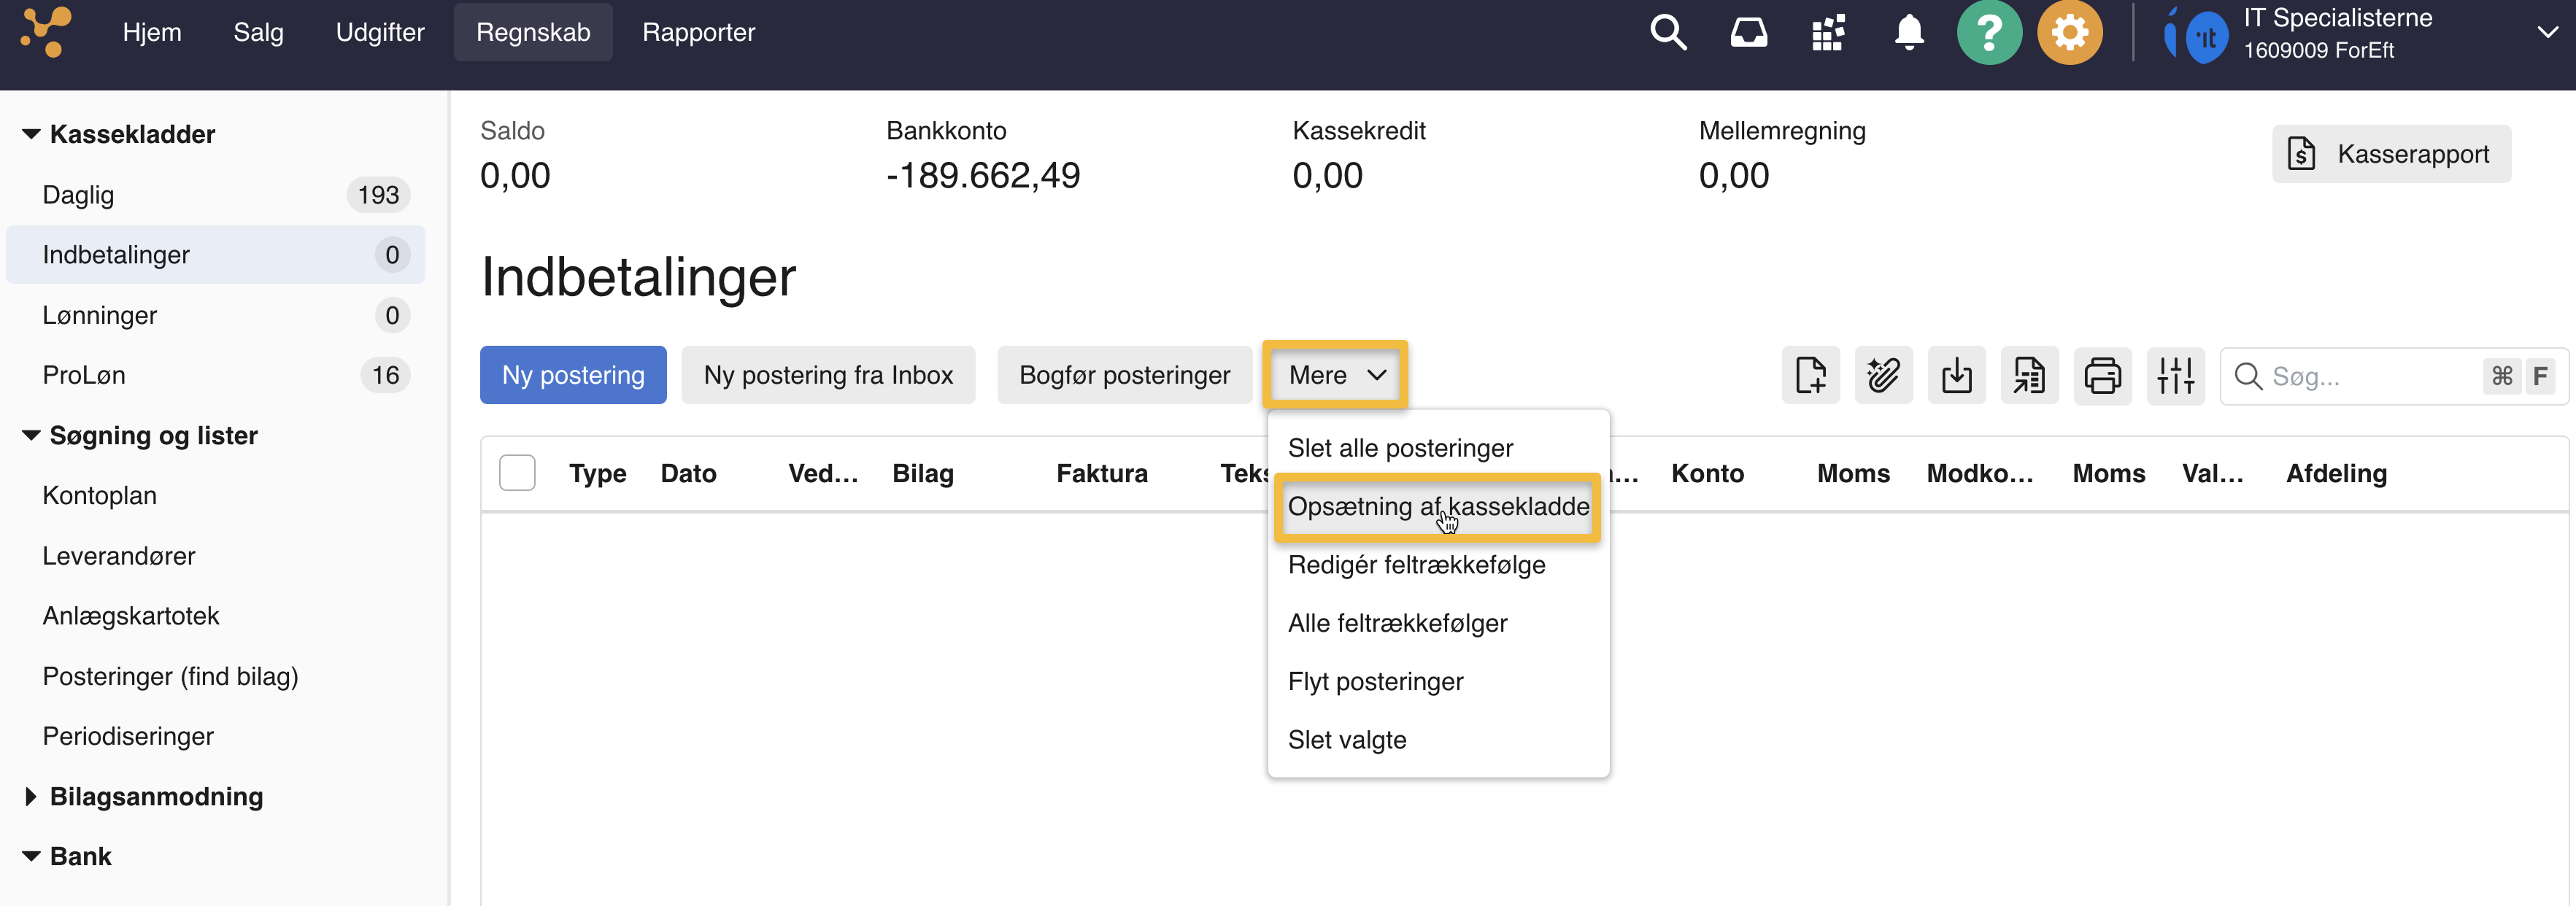Choose Opsætning af kassekladde from the menu
Viewport: 2576px width, 906px height.
click(x=1438, y=507)
